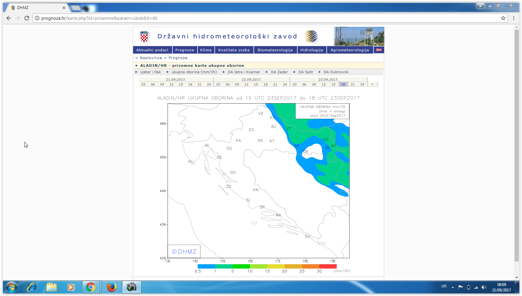Switch to English via the UK flag

pyautogui.click(x=379, y=50)
